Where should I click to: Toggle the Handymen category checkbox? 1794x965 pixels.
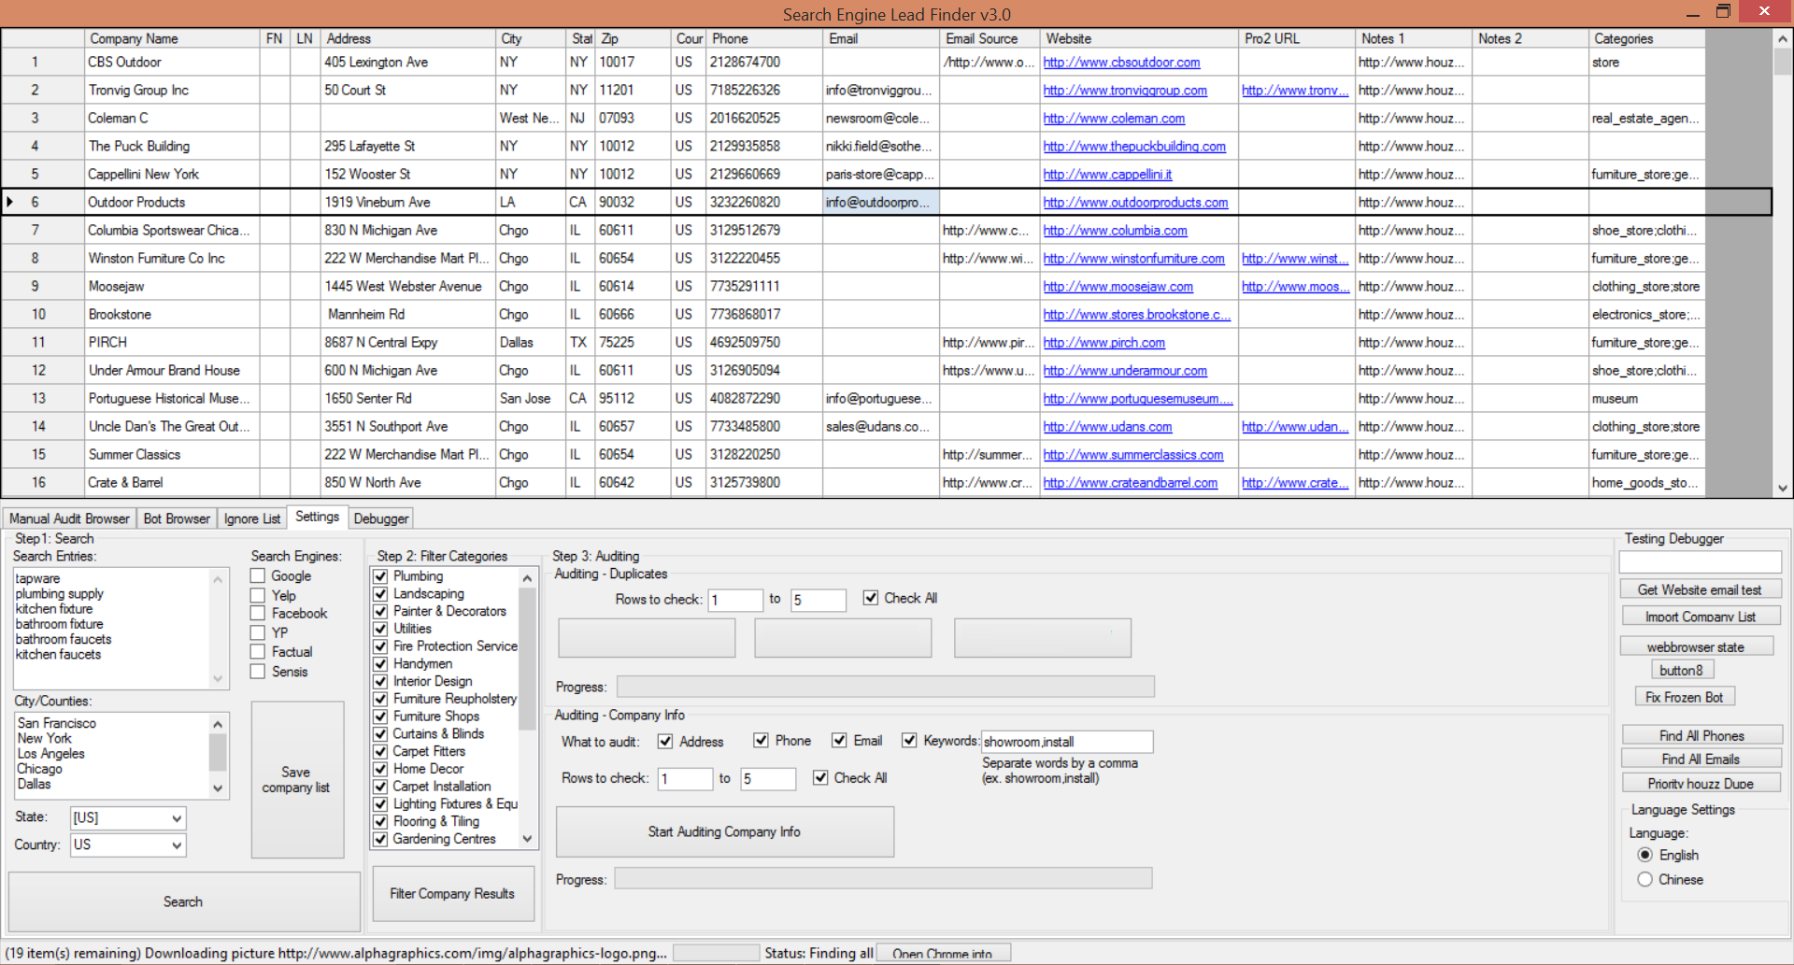click(380, 663)
